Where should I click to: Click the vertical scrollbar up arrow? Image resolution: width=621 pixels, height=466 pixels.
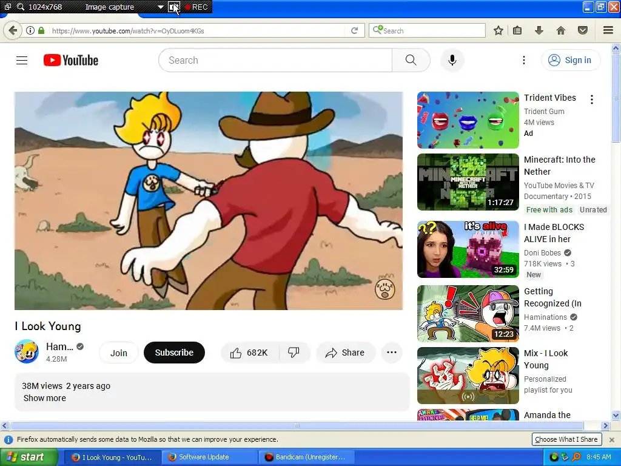[616, 49]
